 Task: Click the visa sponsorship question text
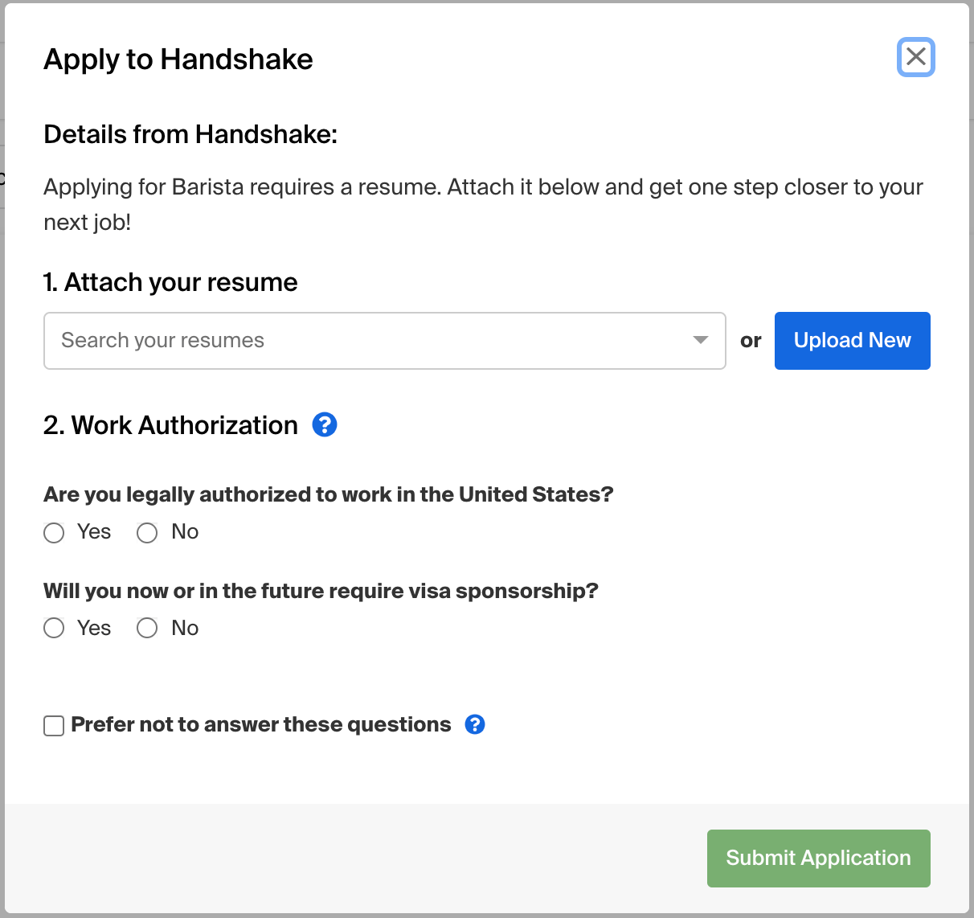[x=321, y=591]
